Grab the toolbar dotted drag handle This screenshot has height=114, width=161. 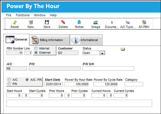point(5,24)
